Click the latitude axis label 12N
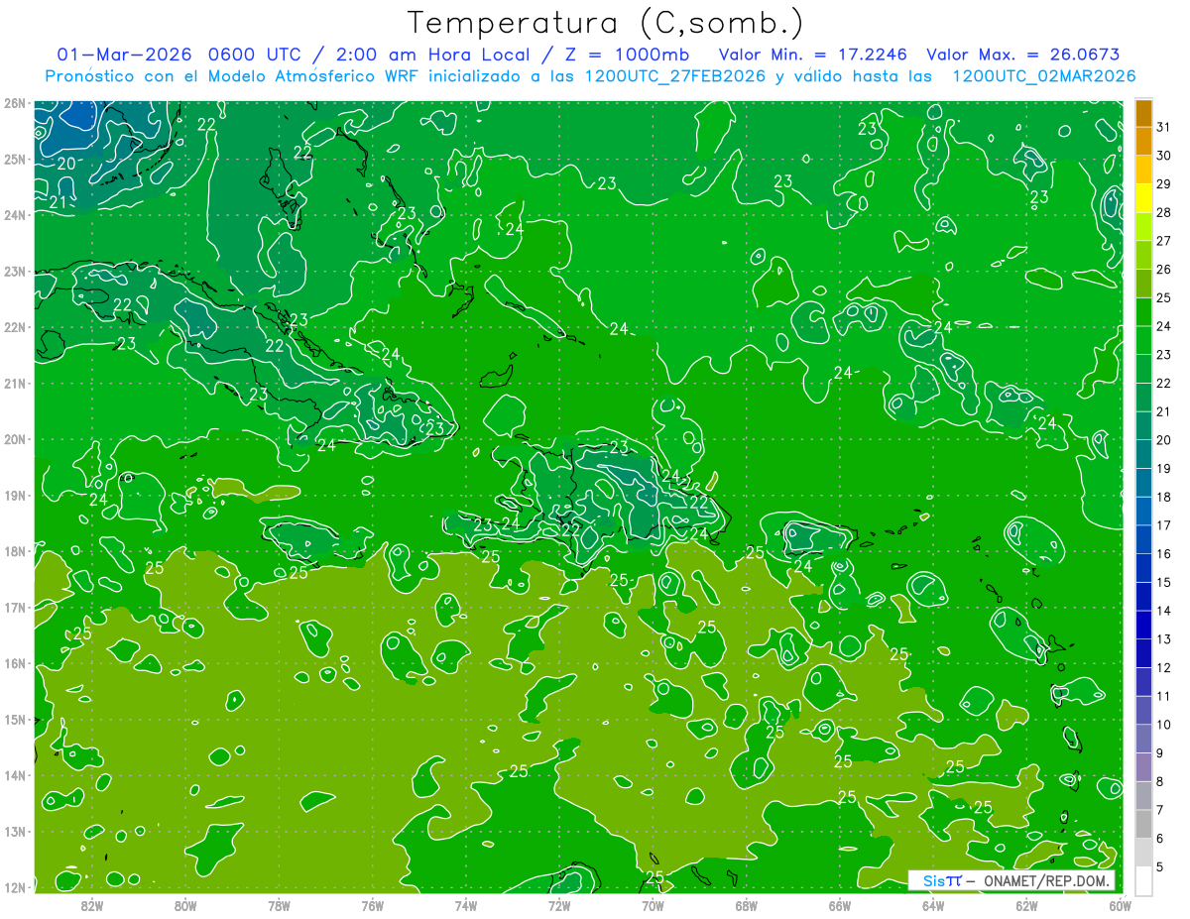 [x=15, y=887]
